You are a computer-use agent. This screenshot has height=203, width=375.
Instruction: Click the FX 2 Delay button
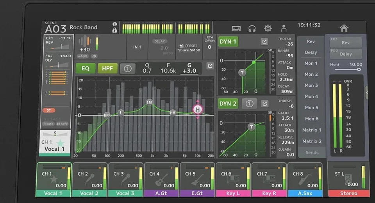346,54
